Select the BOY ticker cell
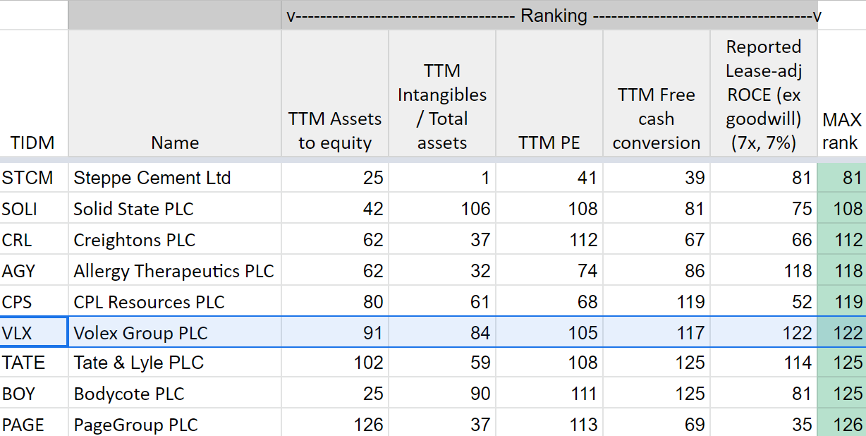Viewport: 866px width, 436px height. (x=34, y=394)
